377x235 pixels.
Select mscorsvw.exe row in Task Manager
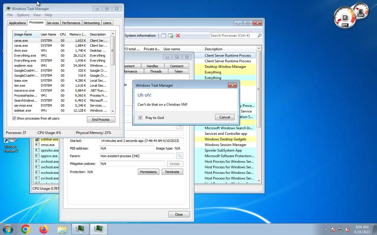(61, 90)
